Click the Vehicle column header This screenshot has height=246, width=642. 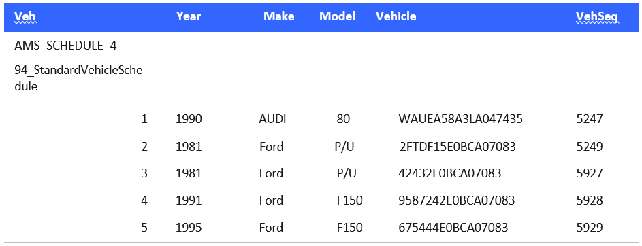[396, 16]
